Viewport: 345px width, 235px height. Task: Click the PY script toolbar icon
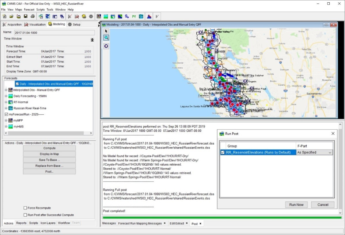pos(134,16)
